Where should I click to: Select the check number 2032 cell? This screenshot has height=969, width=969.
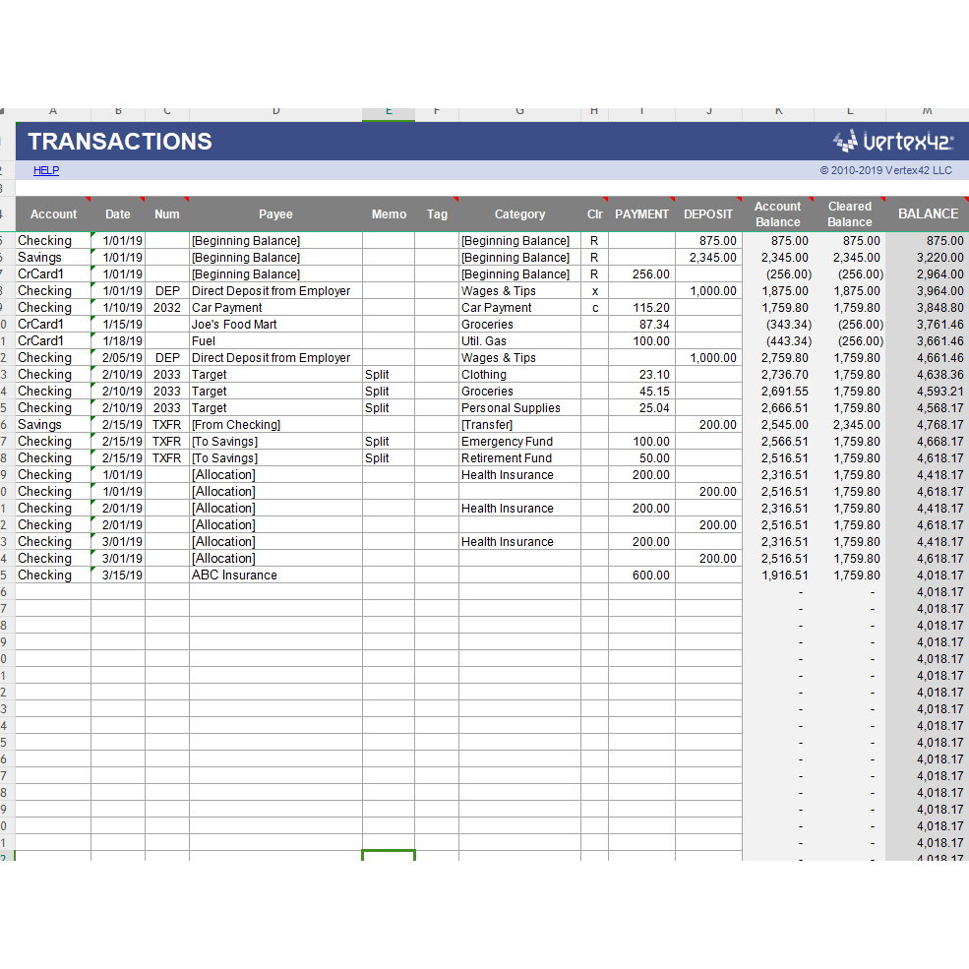coord(167,308)
